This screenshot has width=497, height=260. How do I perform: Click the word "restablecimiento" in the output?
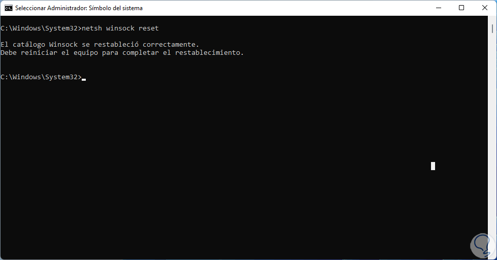tap(210, 52)
